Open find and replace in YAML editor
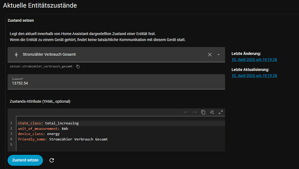This screenshot has width=299, height=169. click(x=212, y=112)
